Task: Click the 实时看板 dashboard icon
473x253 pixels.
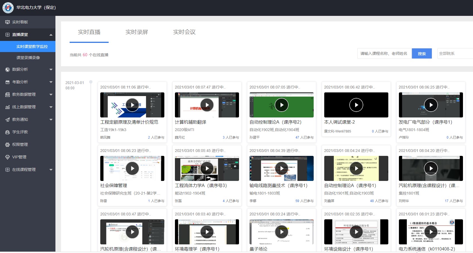Action: 8,22
